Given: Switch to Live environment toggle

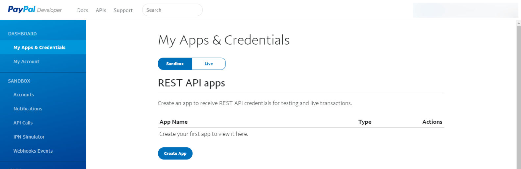Looking at the screenshot, I should pyautogui.click(x=209, y=64).
